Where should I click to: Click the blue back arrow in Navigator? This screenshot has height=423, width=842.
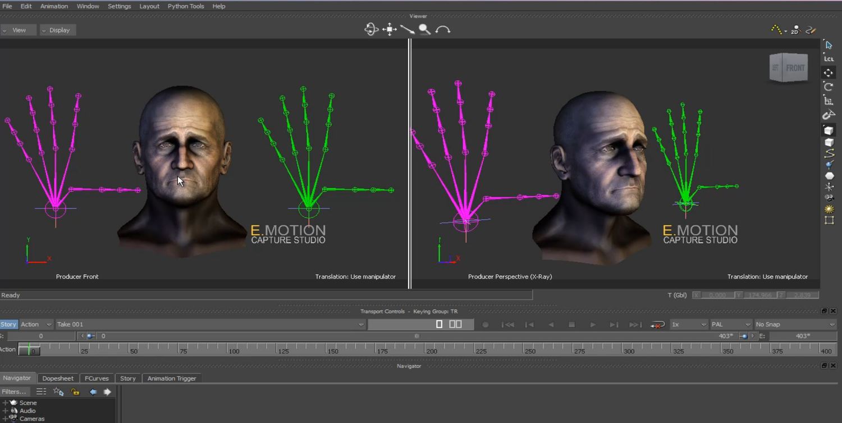coord(93,392)
